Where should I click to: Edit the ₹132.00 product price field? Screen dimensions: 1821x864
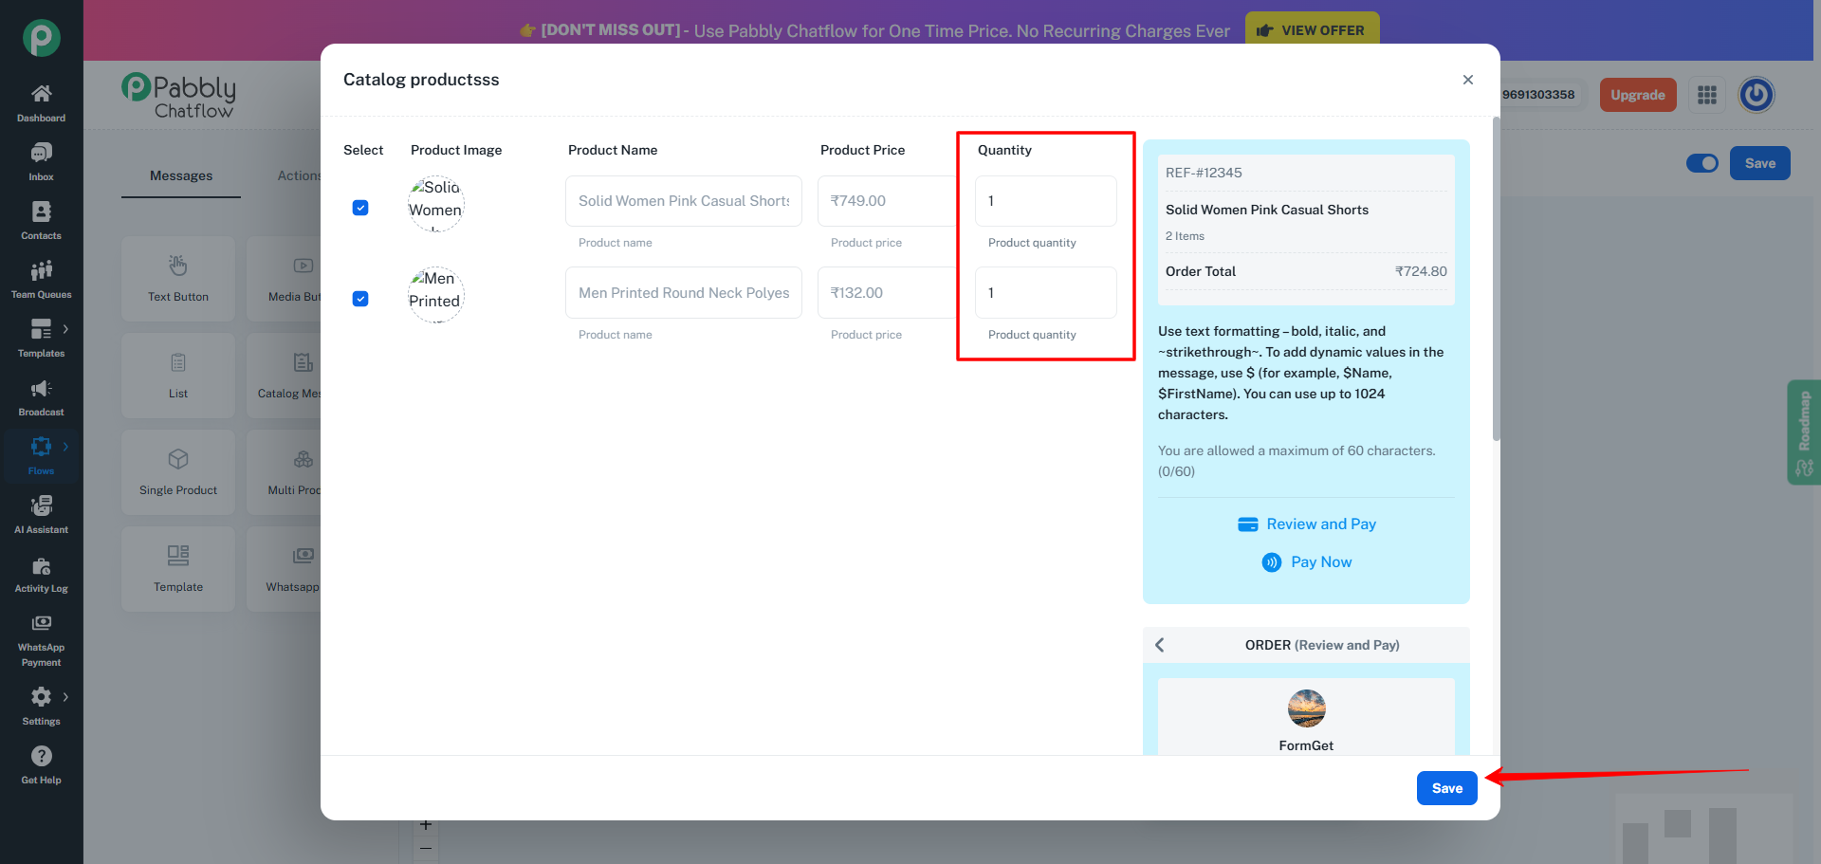[x=888, y=293]
